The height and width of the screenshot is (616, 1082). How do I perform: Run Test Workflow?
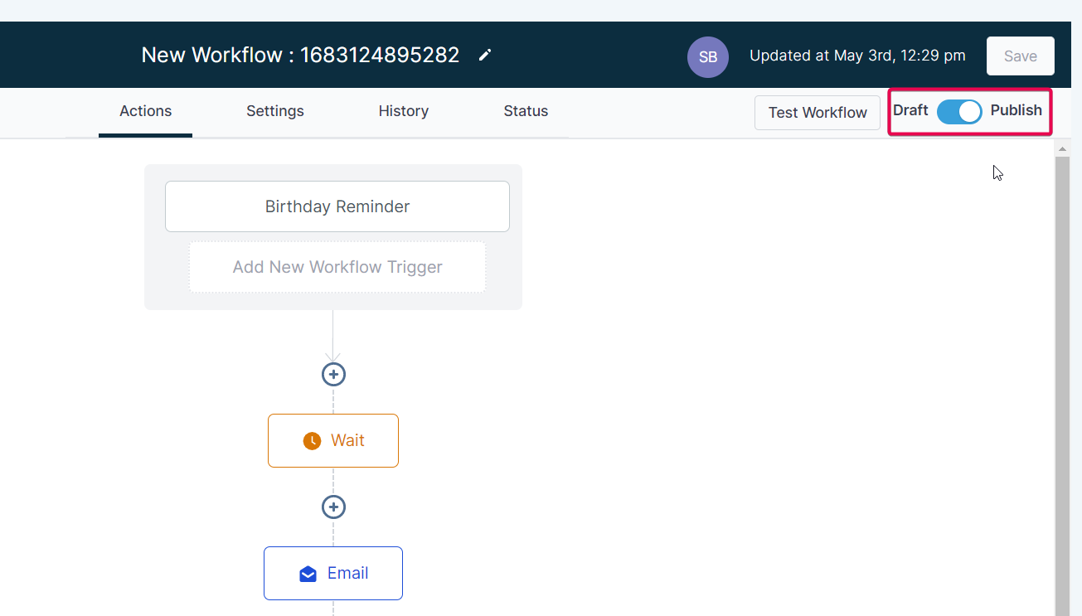[x=817, y=112]
